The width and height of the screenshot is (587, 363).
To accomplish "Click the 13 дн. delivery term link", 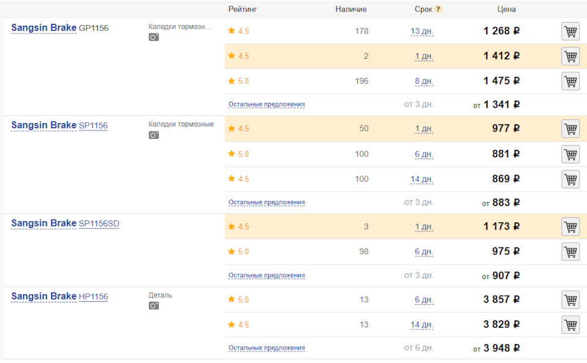I will (422, 31).
